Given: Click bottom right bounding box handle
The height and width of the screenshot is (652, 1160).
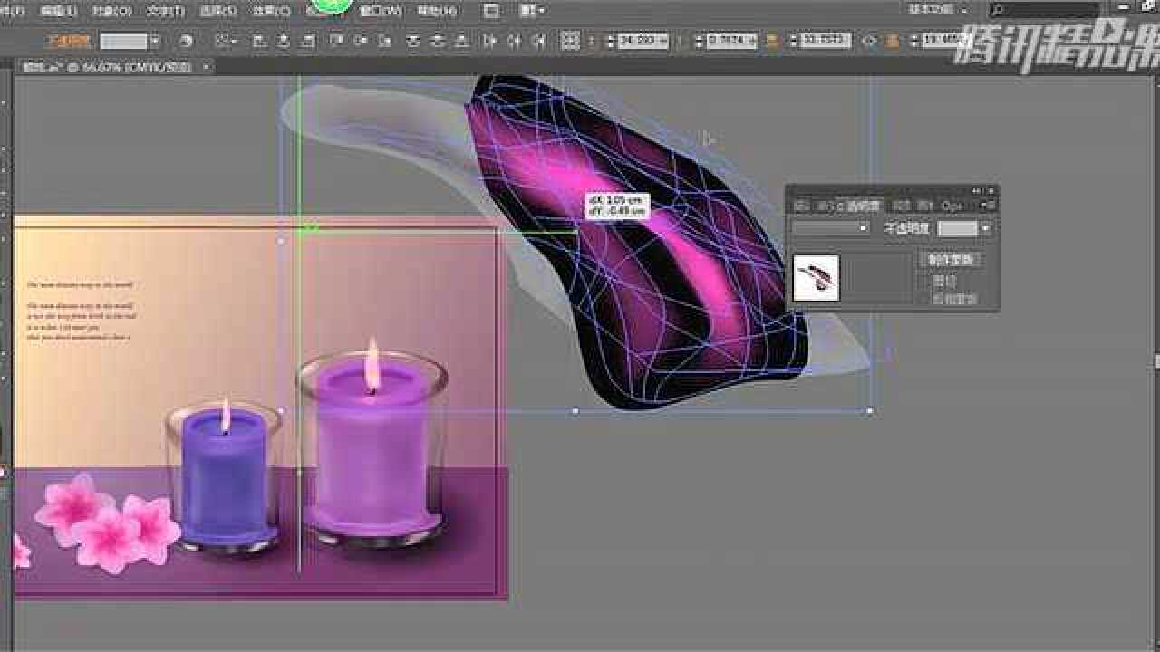Looking at the screenshot, I should [870, 411].
